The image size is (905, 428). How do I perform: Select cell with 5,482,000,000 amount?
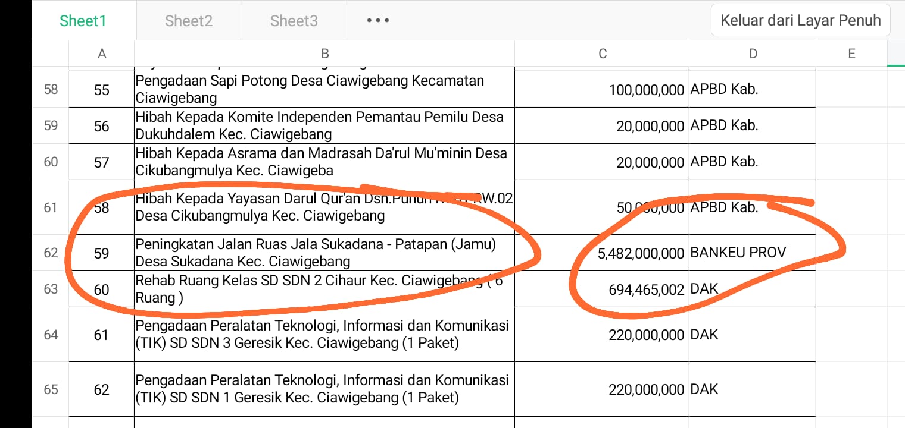(x=603, y=253)
